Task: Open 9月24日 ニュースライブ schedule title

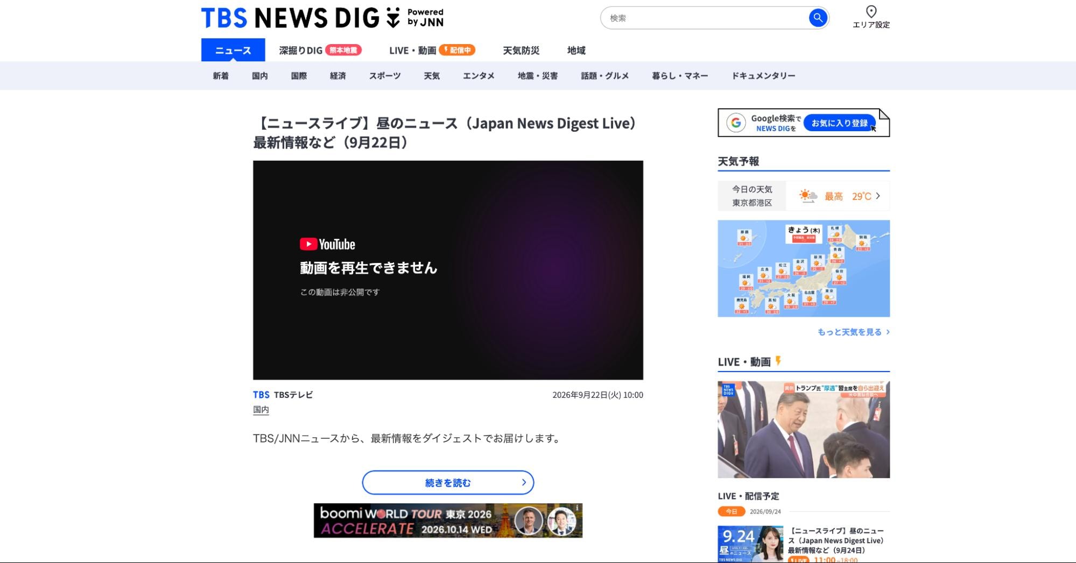Action: coord(836,540)
